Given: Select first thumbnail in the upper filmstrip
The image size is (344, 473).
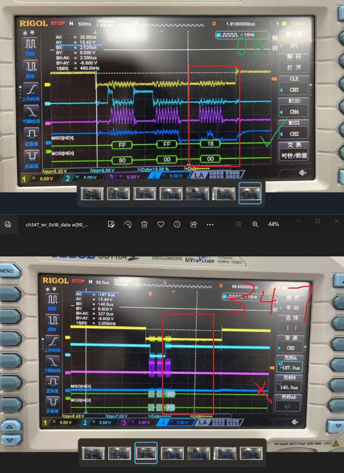Looking at the screenshot, I should (x=92, y=193).
